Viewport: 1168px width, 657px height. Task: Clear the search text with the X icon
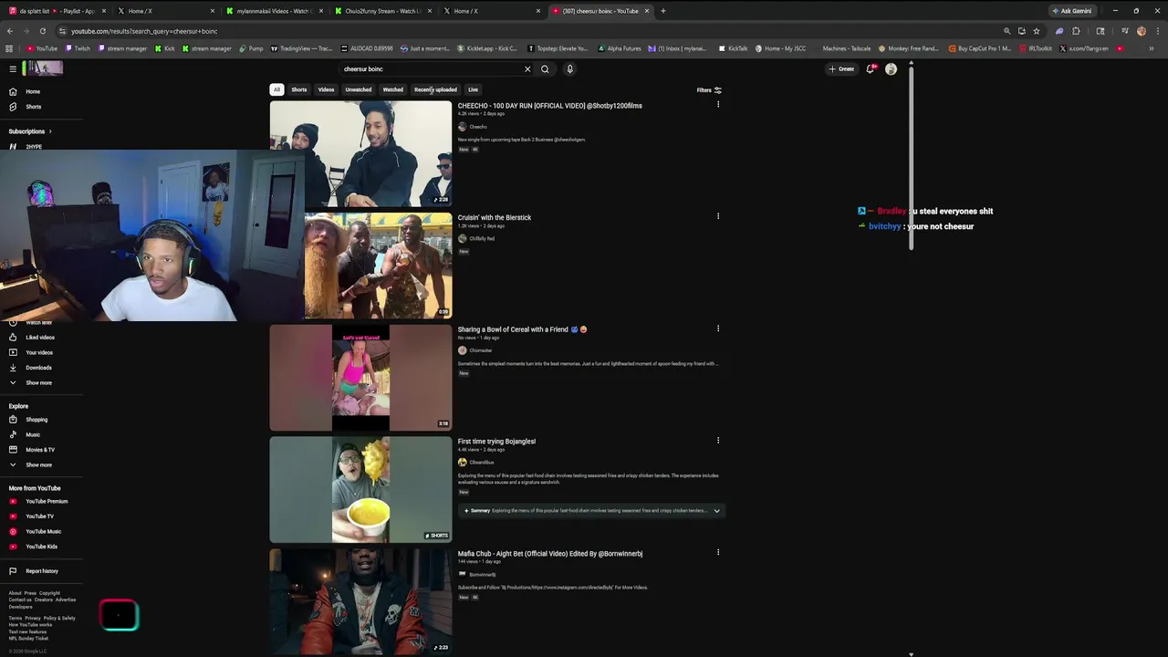click(x=527, y=69)
